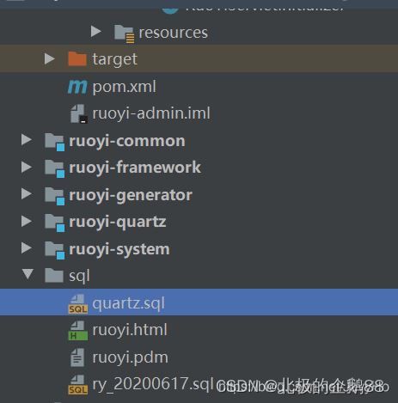Click the SQL icon beside quartz.sql
This screenshot has height=403, width=398.
tap(78, 303)
